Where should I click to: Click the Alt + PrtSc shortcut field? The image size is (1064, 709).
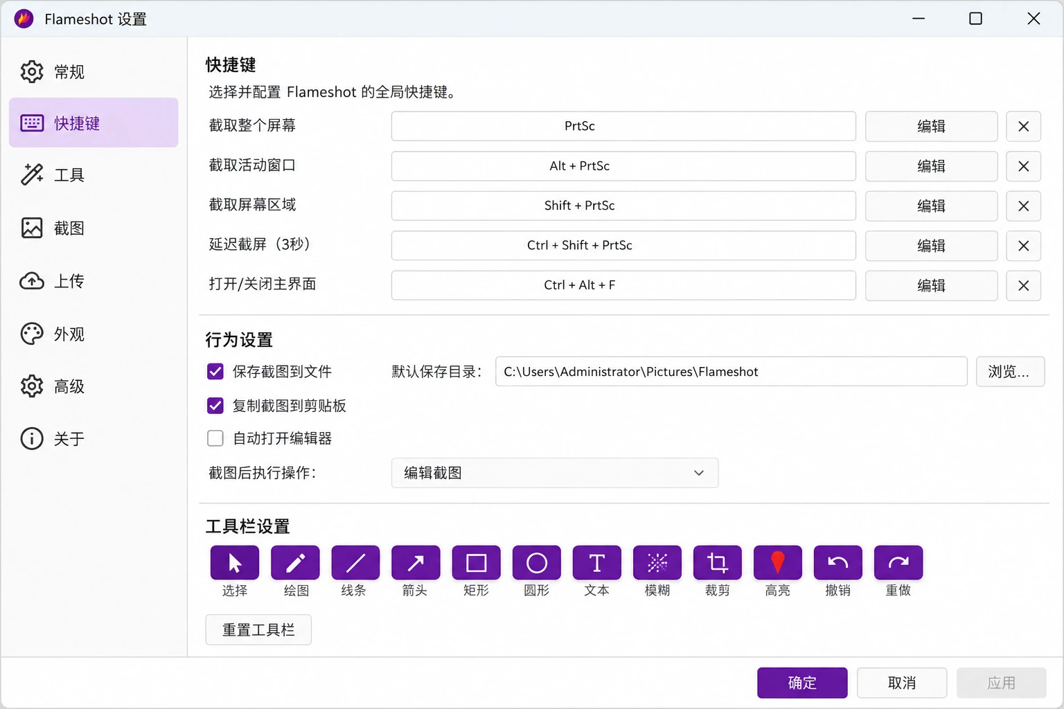click(623, 166)
